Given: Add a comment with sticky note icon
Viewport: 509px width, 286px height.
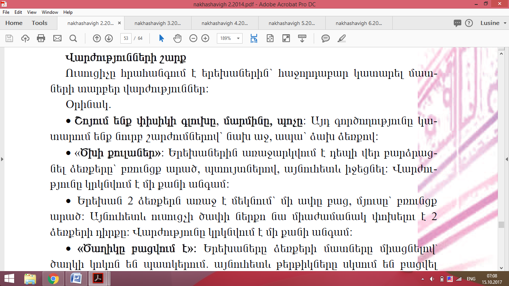Looking at the screenshot, I should 326,38.
